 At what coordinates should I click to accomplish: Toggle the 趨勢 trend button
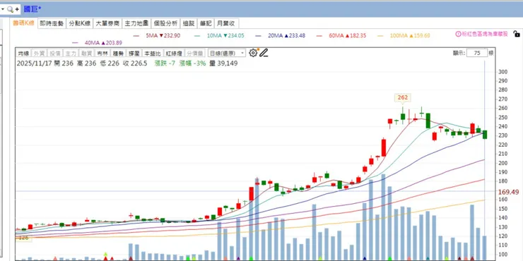(118, 54)
